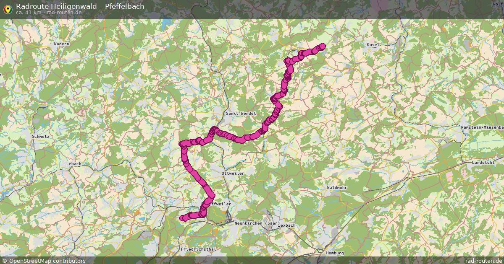The width and height of the screenshot is (504, 264).
Task: Click the Lebach town label
Action: 73,164
